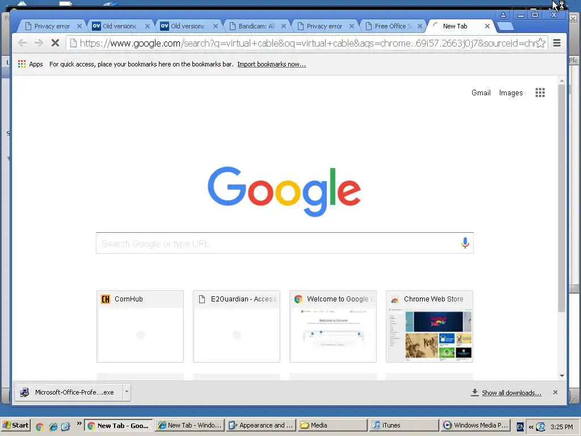Open the E2Guardian most-visited thumbnail
The width and height of the screenshot is (581, 436).
coord(237,326)
